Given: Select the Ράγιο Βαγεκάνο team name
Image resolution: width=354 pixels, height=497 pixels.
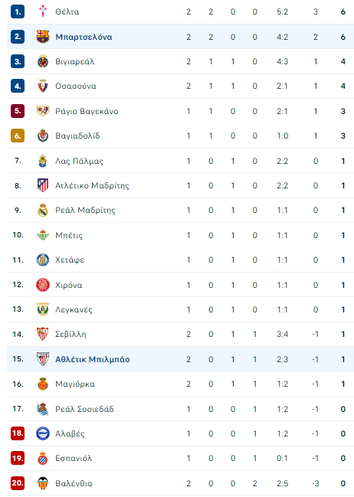Looking at the screenshot, I should [87, 111].
